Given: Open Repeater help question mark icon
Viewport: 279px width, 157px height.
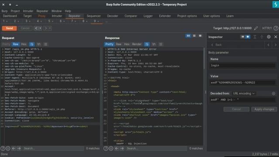Looking at the screenshot, I should pos(276,28).
